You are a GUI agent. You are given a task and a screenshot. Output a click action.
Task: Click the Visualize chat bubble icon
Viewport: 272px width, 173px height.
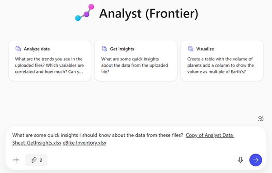[191, 49]
